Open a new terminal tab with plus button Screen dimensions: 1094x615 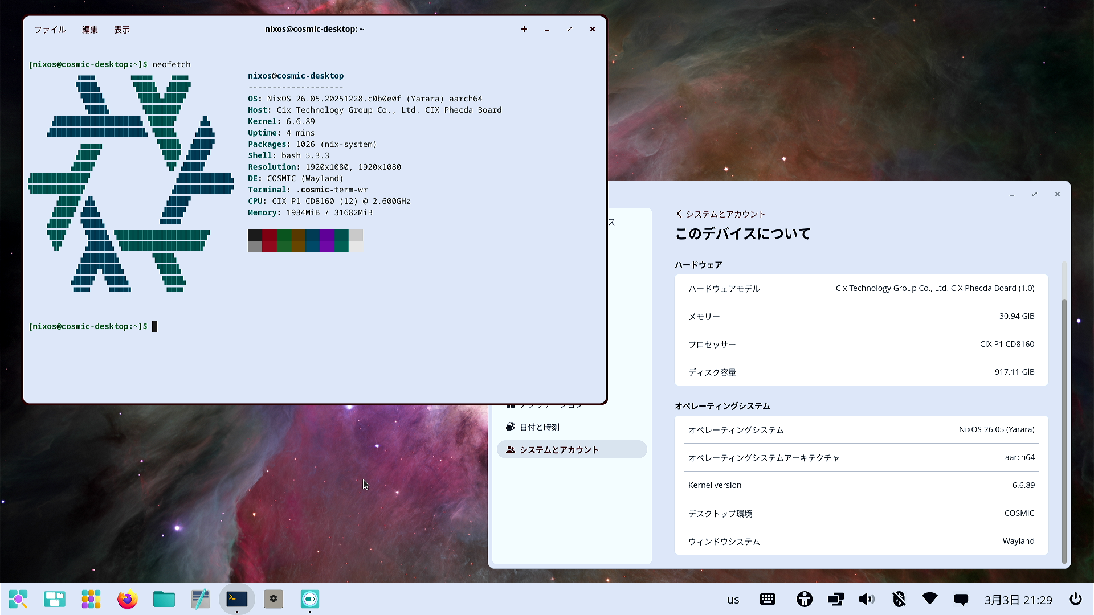524,29
